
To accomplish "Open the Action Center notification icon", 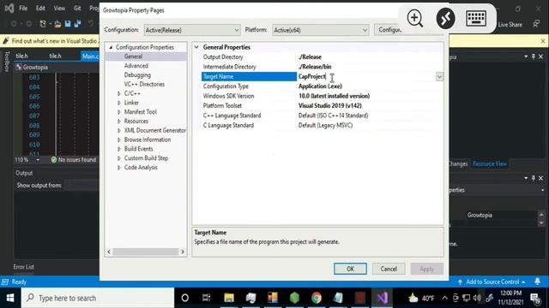I will pos(535,299).
